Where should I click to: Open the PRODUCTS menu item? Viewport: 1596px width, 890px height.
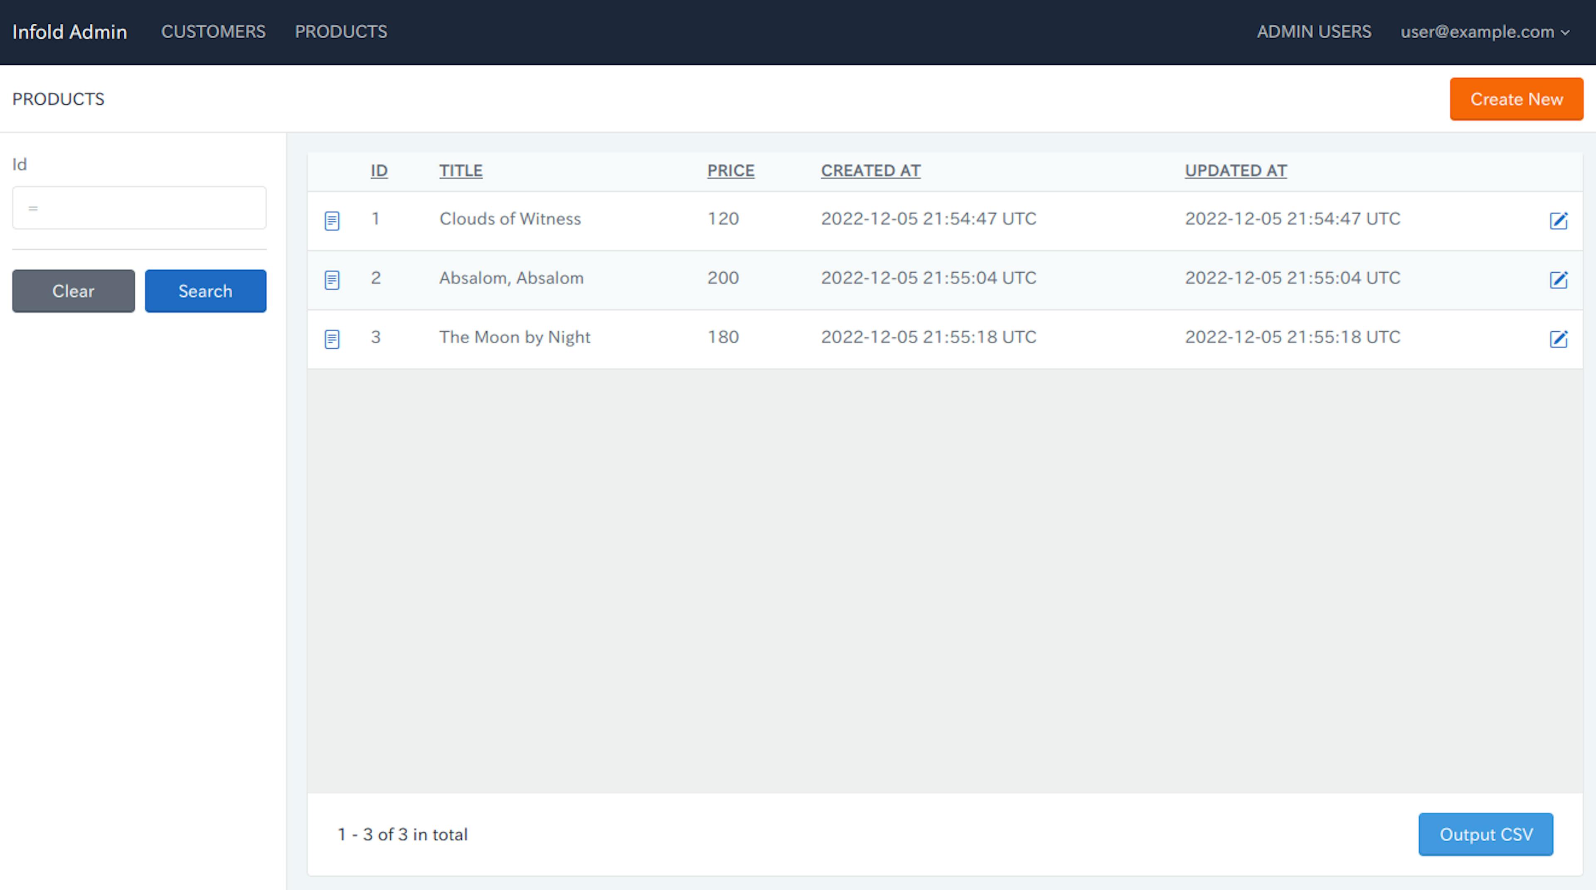coord(341,31)
